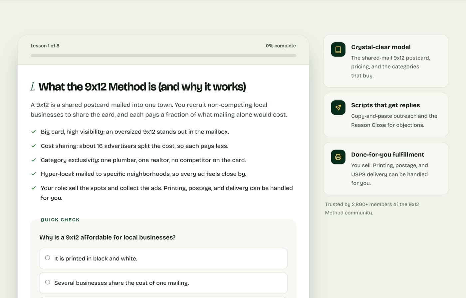Click the 'Crystal-clear model' card title

[381, 47]
